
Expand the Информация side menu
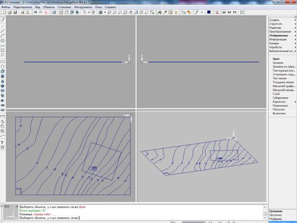click(x=282, y=40)
